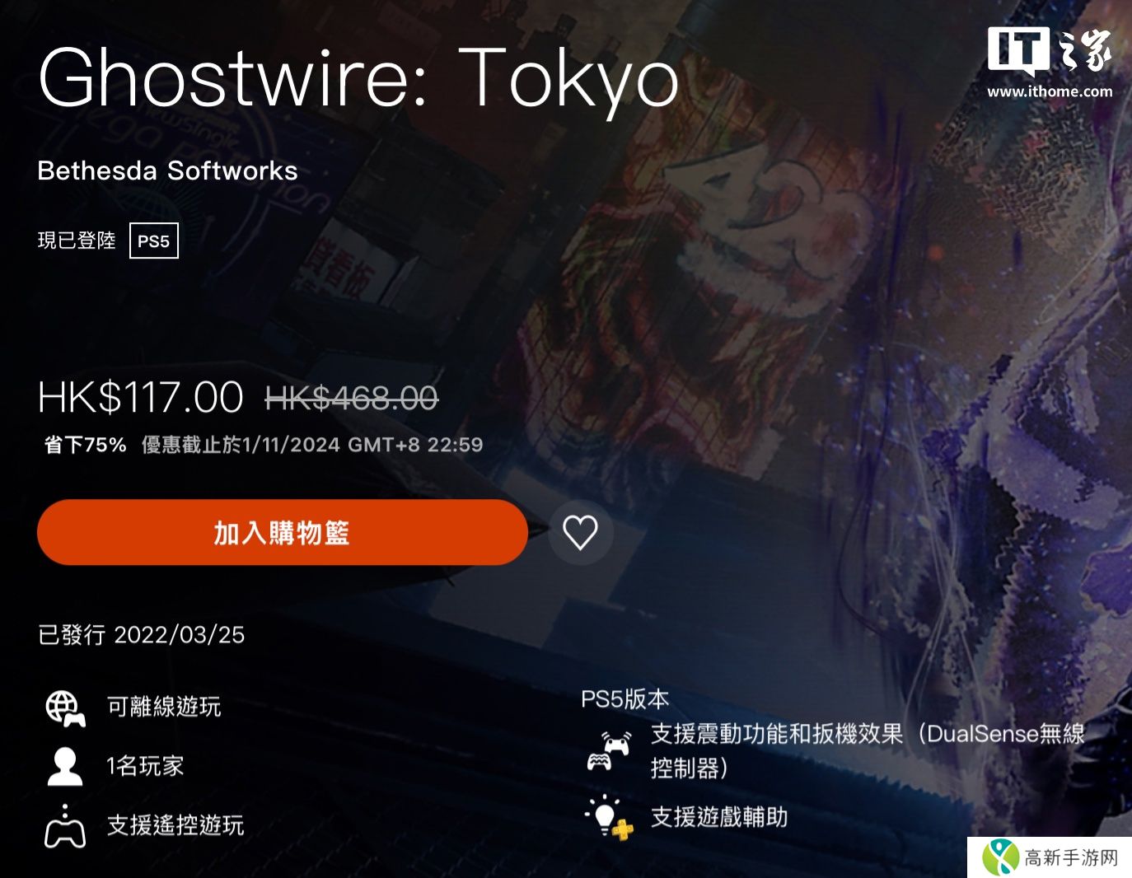The width and height of the screenshot is (1132, 878).
Task: Click the single player silhouette icon
Action: click(x=65, y=766)
